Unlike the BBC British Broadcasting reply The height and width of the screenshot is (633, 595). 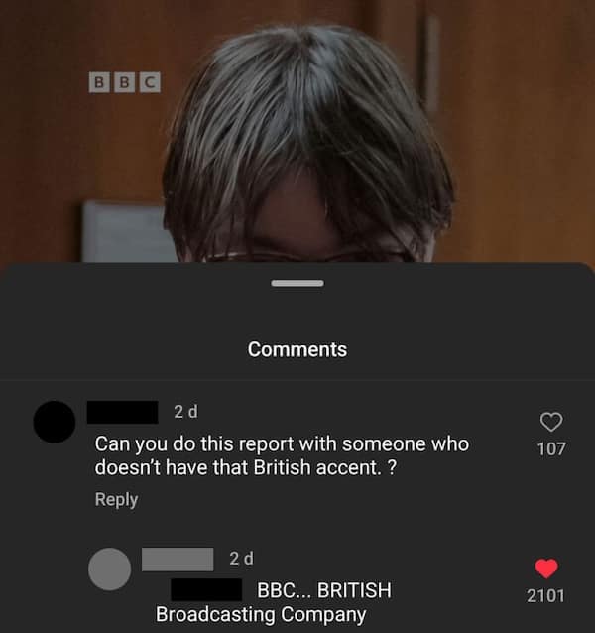click(546, 569)
